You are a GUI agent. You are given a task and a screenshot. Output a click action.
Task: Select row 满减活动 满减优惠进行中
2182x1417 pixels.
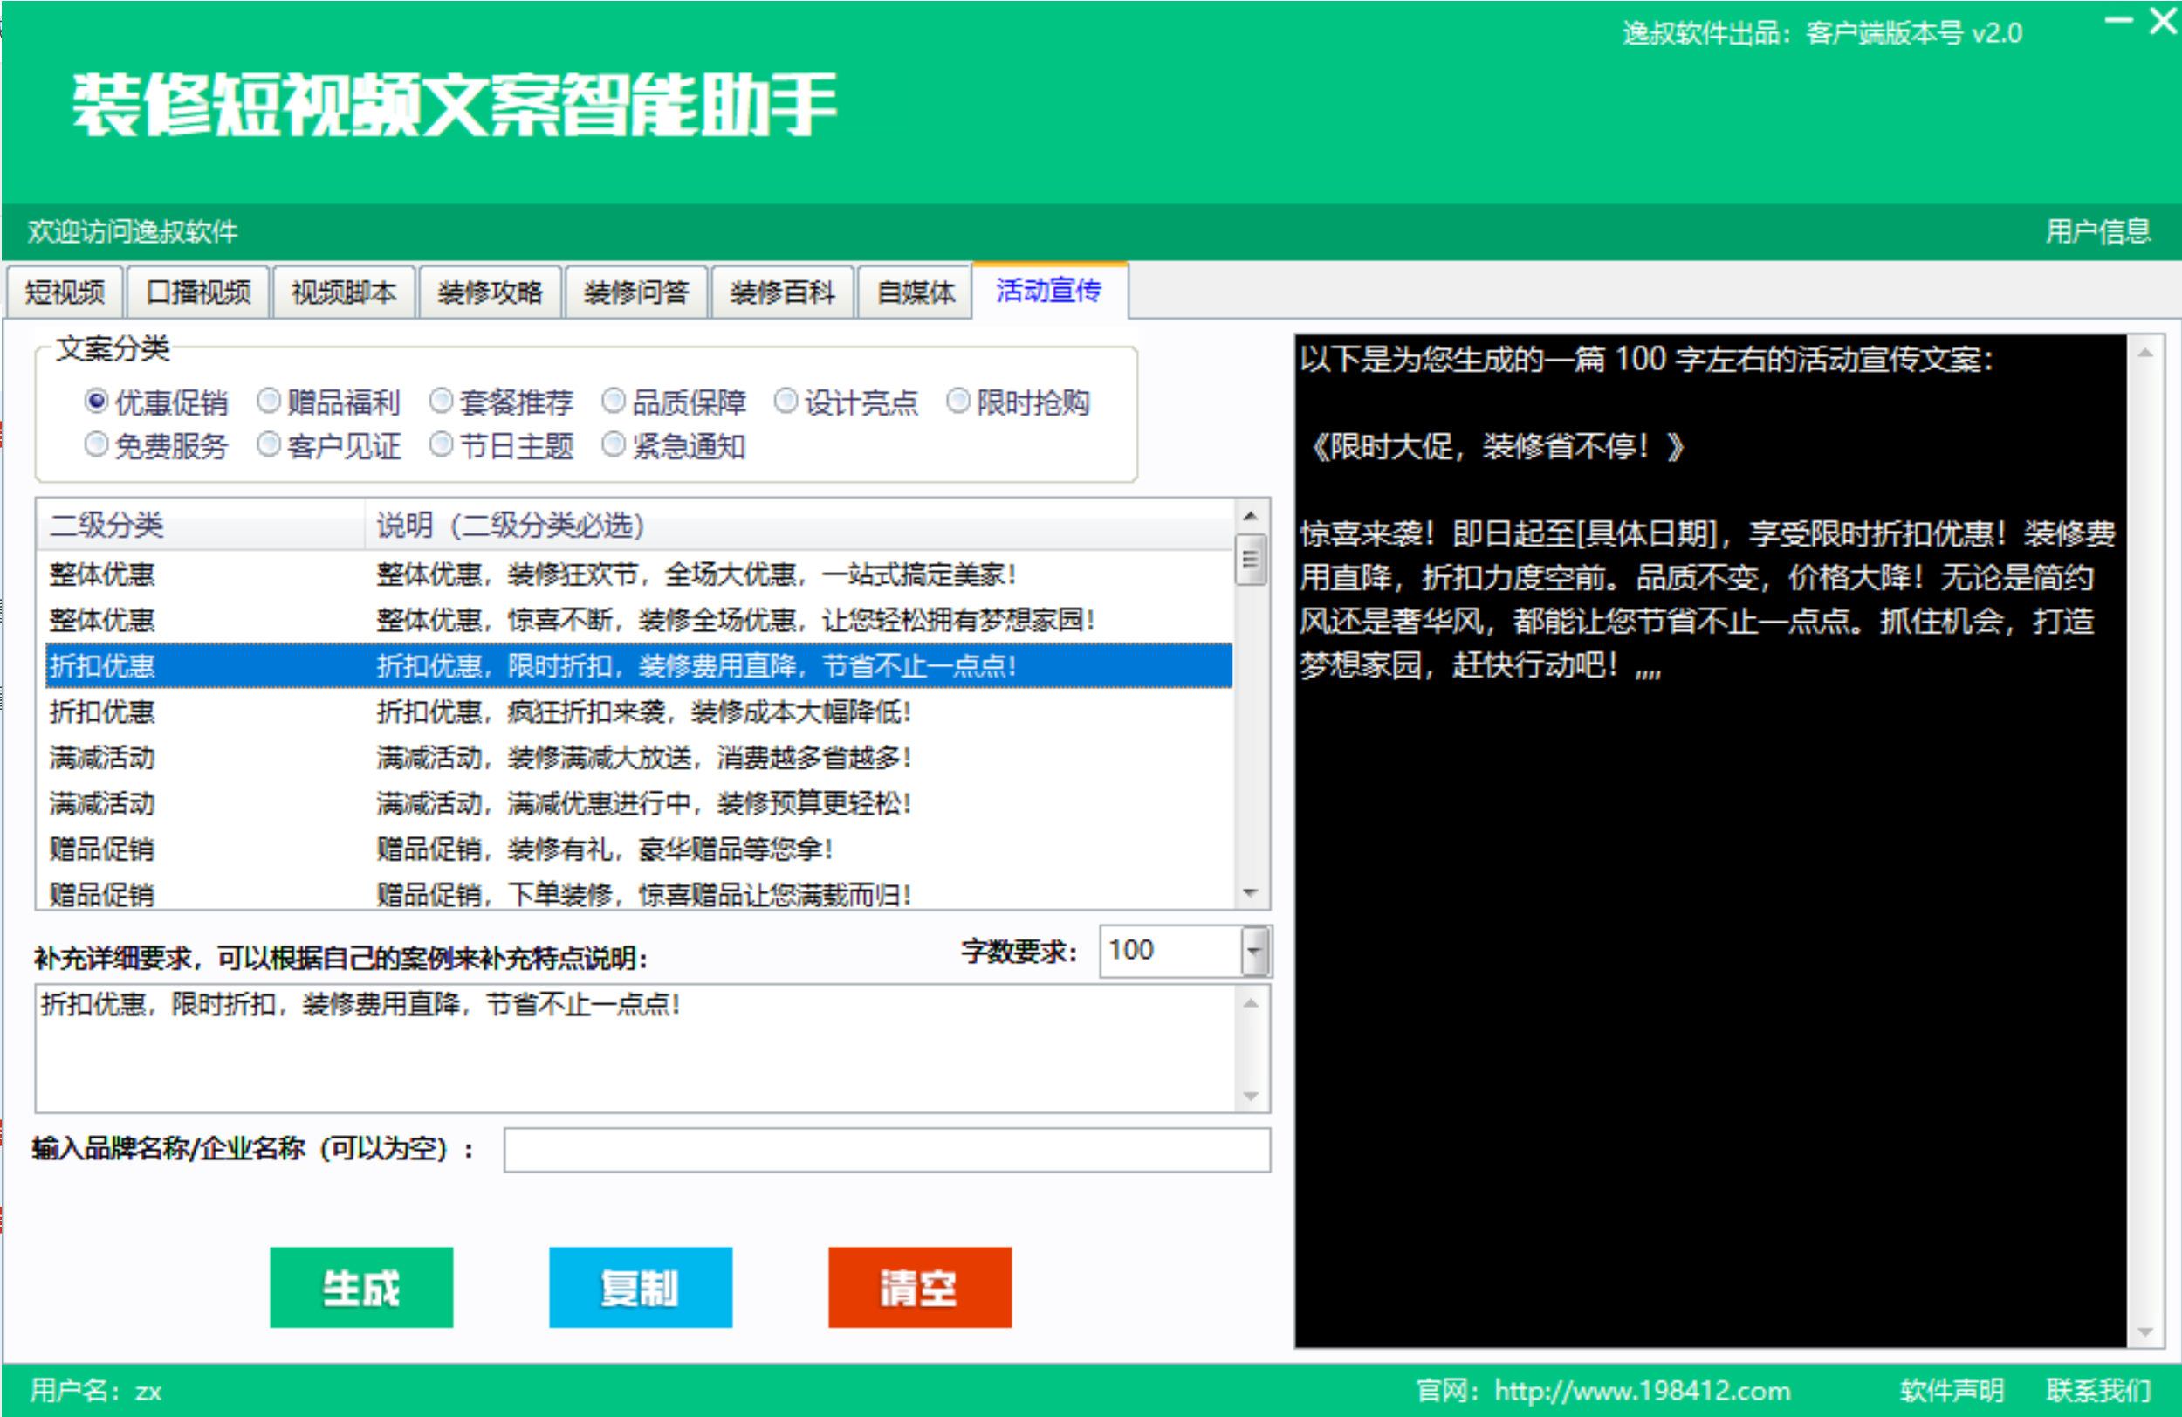pos(638,803)
